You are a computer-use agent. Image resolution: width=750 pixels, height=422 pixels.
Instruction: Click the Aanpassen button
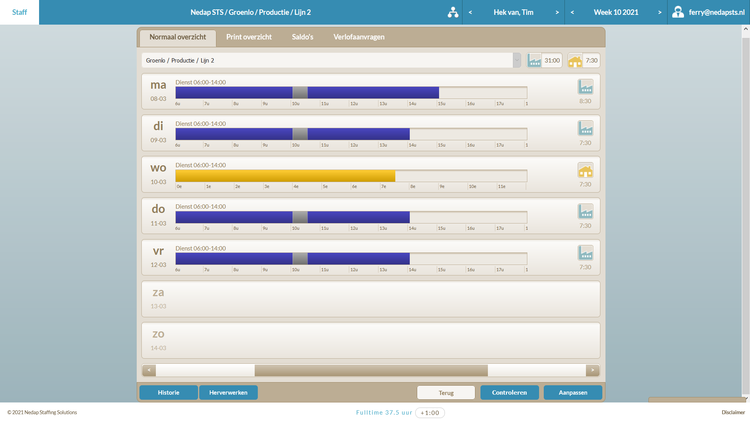click(573, 393)
